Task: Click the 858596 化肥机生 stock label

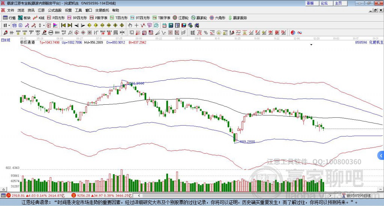Action: [x=369, y=43]
